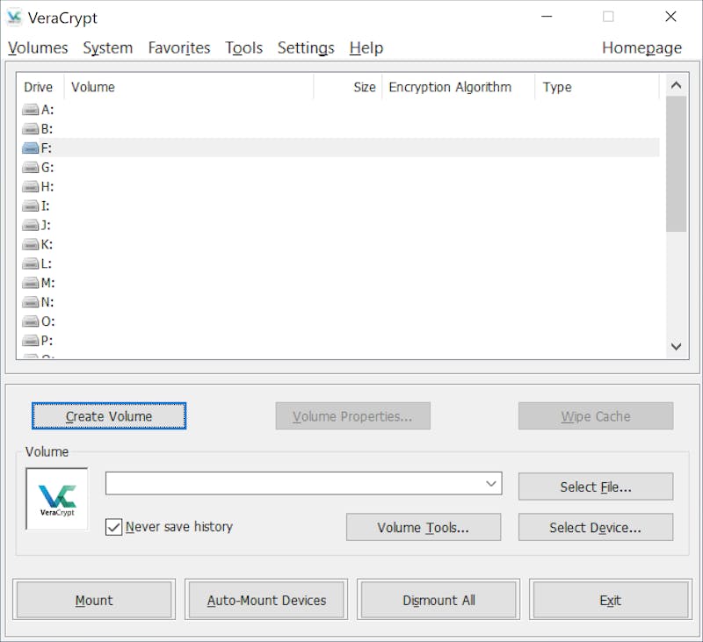Click the Create Volume button

109,416
